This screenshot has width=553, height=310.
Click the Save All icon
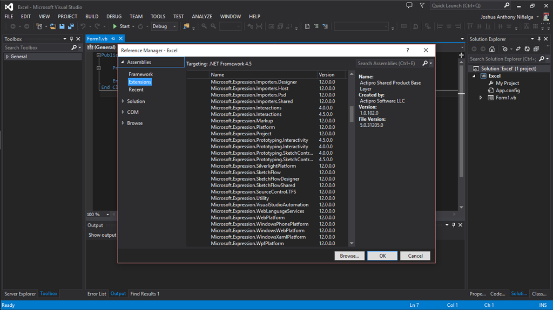click(71, 26)
